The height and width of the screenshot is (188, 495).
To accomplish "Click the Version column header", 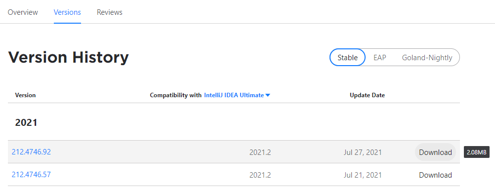I will [x=25, y=95].
